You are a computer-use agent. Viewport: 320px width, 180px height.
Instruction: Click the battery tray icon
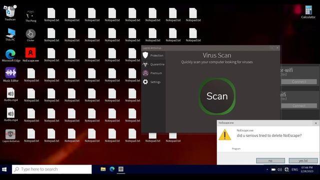pyautogui.click(x=273, y=169)
